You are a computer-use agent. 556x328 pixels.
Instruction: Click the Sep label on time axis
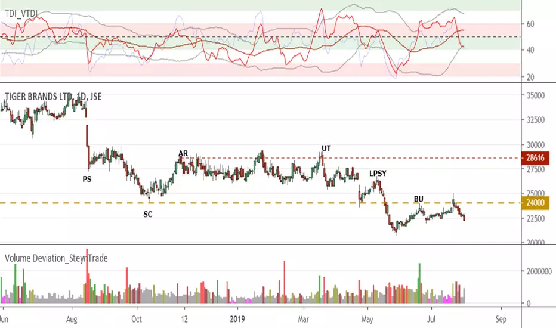click(x=501, y=319)
